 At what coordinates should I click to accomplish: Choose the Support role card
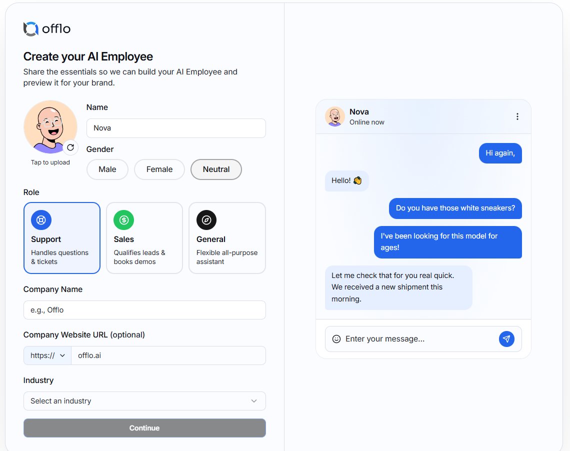tap(62, 238)
